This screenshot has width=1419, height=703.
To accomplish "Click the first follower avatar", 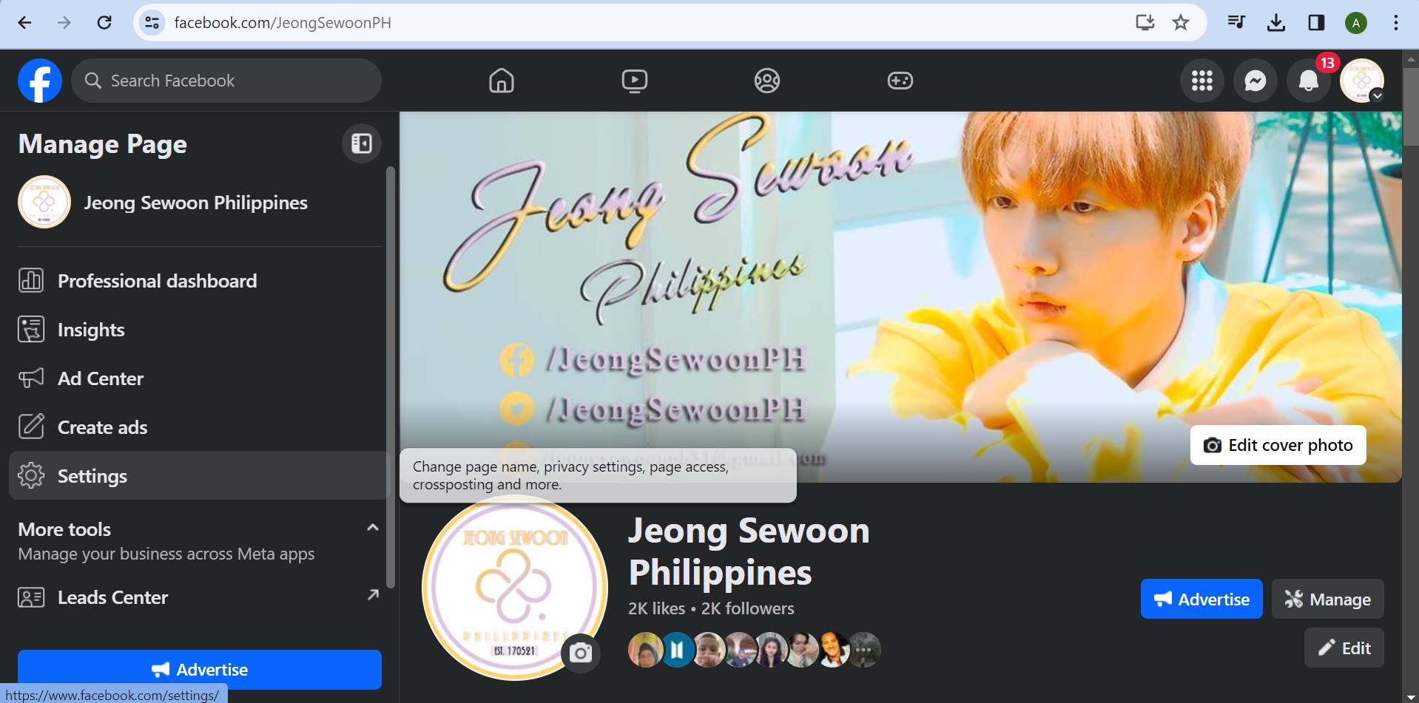I will [645, 650].
